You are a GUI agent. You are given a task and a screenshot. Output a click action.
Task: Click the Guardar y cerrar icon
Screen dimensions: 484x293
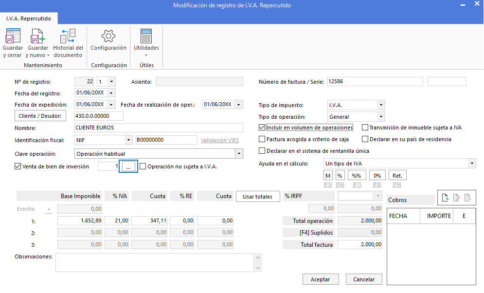pyautogui.click(x=13, y=36)
